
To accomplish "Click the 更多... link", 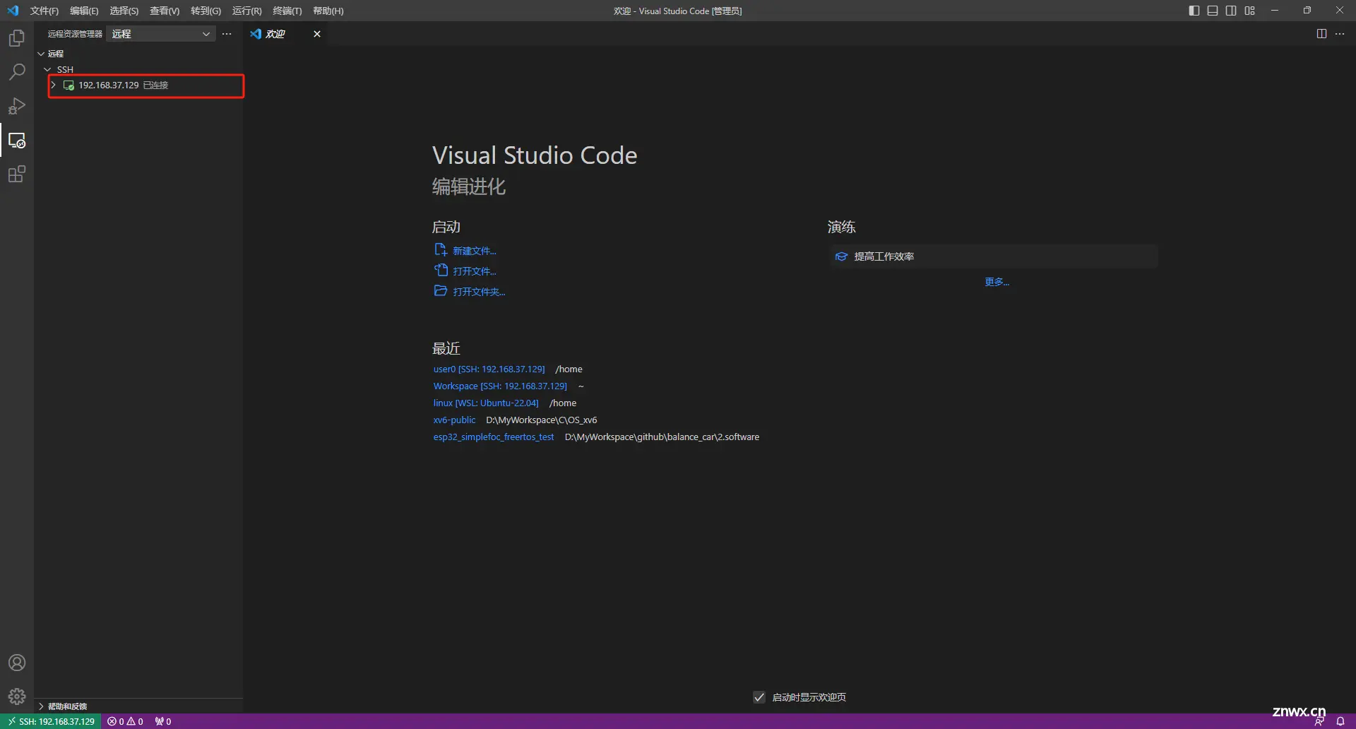I will point(997,282).
